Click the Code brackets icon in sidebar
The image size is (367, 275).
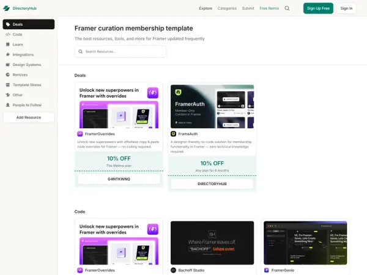pos(8,34)
